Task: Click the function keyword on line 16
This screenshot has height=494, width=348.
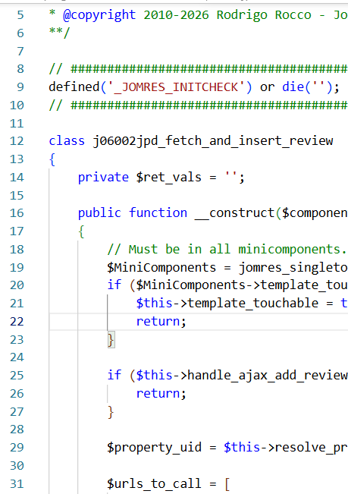Action: tap(158, 213)
